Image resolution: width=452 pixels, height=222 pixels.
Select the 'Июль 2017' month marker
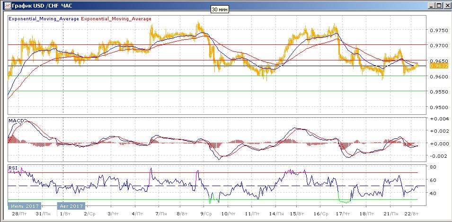(x=24, y=206)
